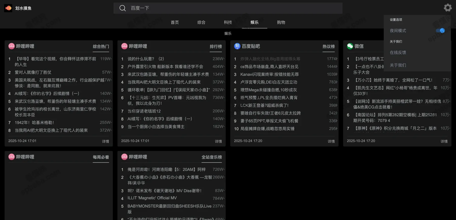
Task: Click the 每周必看 card label
Action: [x=101, y=157]
